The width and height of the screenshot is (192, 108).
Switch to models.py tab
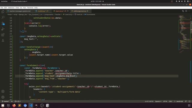(42, 11)
